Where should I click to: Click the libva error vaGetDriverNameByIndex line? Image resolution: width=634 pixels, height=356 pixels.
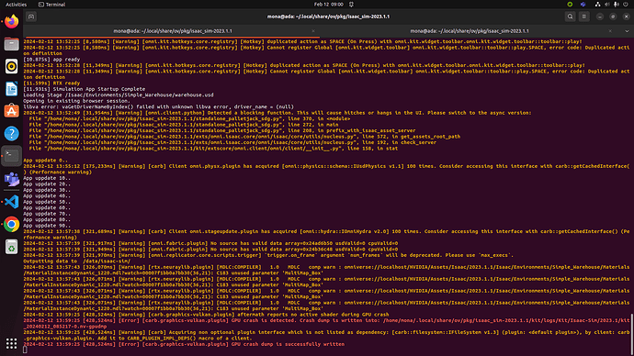tap(158, 107)
